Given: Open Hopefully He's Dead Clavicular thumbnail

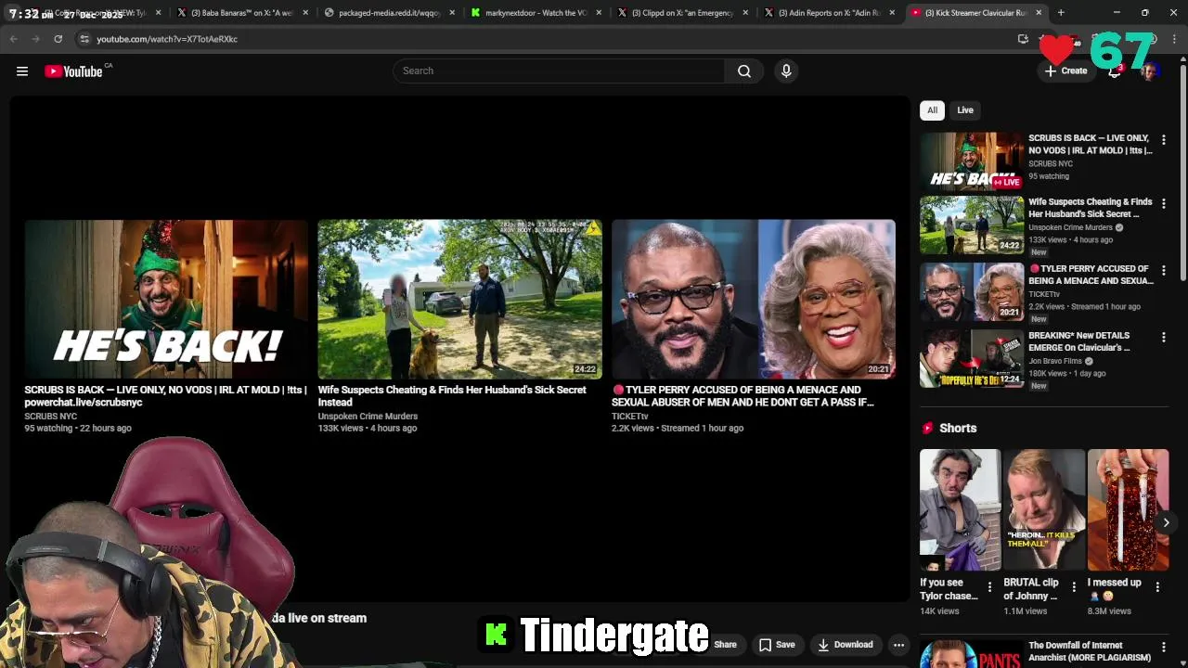Looking at the screenshot, I should tap(972, 358).
